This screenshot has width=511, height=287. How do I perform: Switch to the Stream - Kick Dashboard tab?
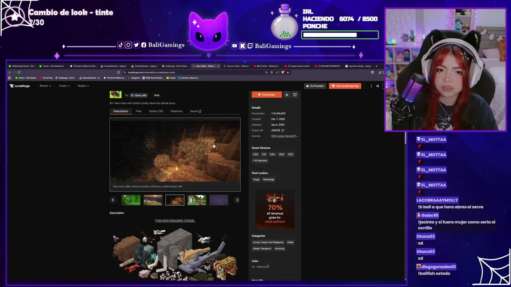[x=52, y=66]
